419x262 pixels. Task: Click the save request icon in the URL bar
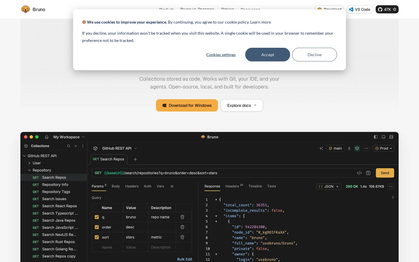coord(368,173)
